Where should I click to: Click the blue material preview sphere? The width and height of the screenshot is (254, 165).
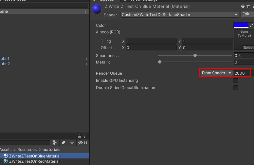tap(97, 9)
